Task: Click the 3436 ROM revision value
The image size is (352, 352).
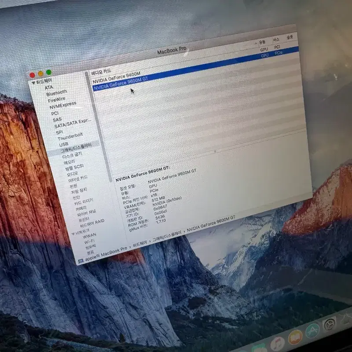Action: (x=160, y=217)
